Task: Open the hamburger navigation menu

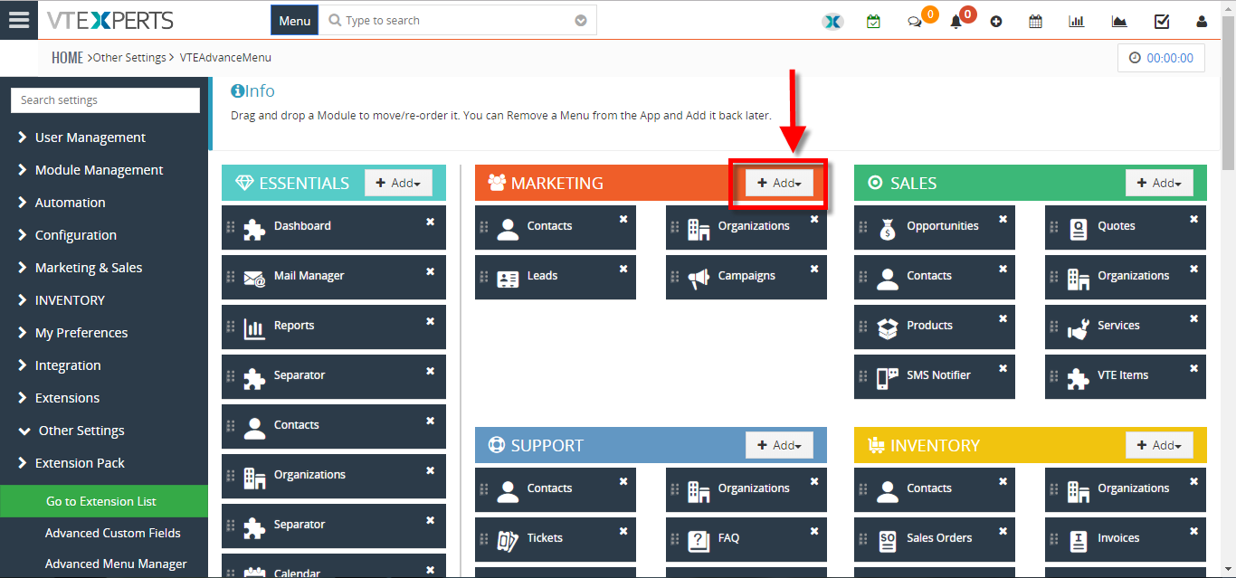Action: click(x=18, y=20)
